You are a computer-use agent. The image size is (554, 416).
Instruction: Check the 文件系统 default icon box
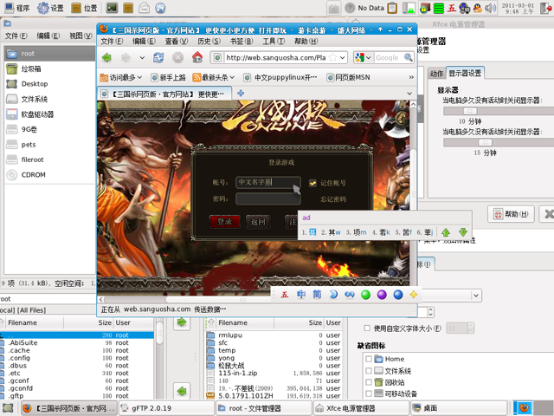(369, 371)
